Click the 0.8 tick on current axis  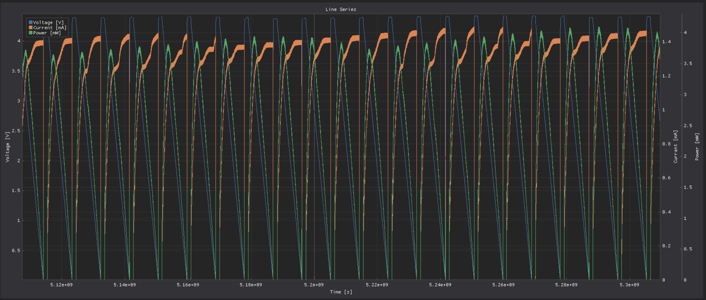click(x=667, y=144)
